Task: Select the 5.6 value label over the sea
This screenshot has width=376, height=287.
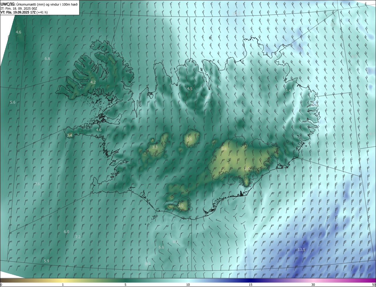Action: pyautogui.click(x=13, y=102)
